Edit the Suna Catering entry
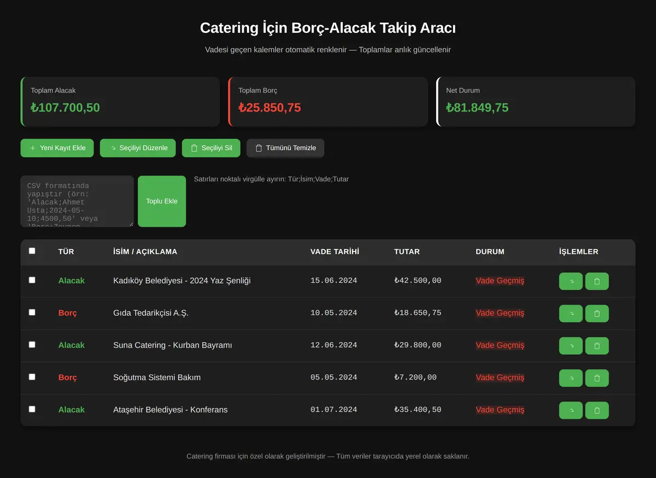 pyautogui.click(x=571, y=346)
